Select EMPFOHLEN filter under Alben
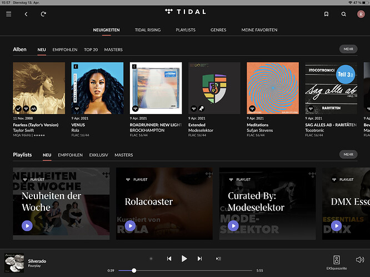Screen dimensions: 370x277 click(65, 50)
